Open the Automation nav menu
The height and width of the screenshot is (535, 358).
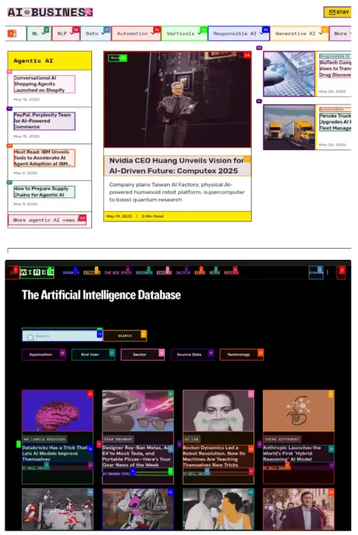point(136,33)
